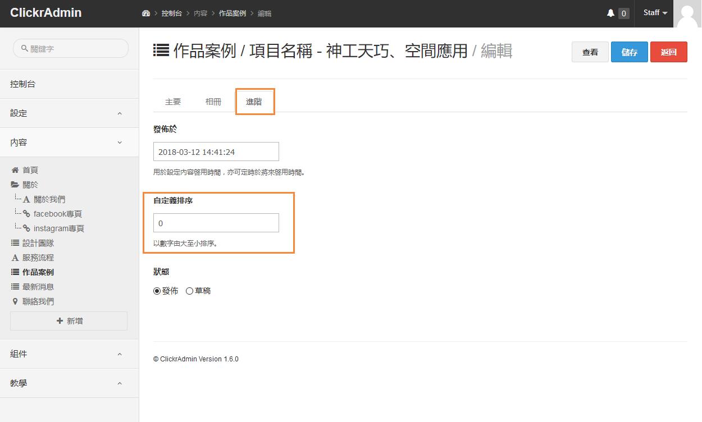Image resolution: width=702 pixels, height=422 pixels.
Task: Open 作品案例 in the sidebar
Action: coord(38,272)
